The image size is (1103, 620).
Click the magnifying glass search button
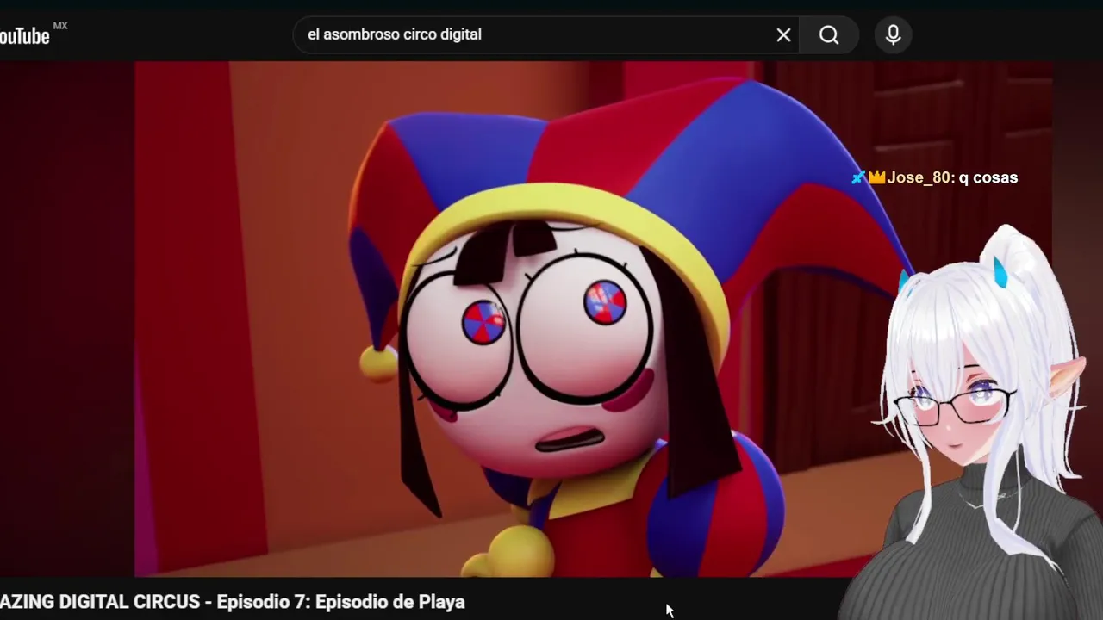click(829, 35)
